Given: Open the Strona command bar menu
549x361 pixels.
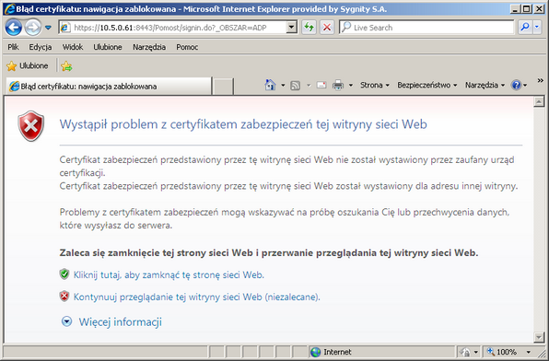Looking at the screenshot, I should click(x=375, y=85).
